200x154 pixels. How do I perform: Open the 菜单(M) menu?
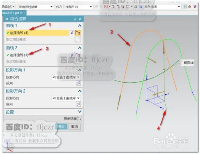[x=8, y=6]
